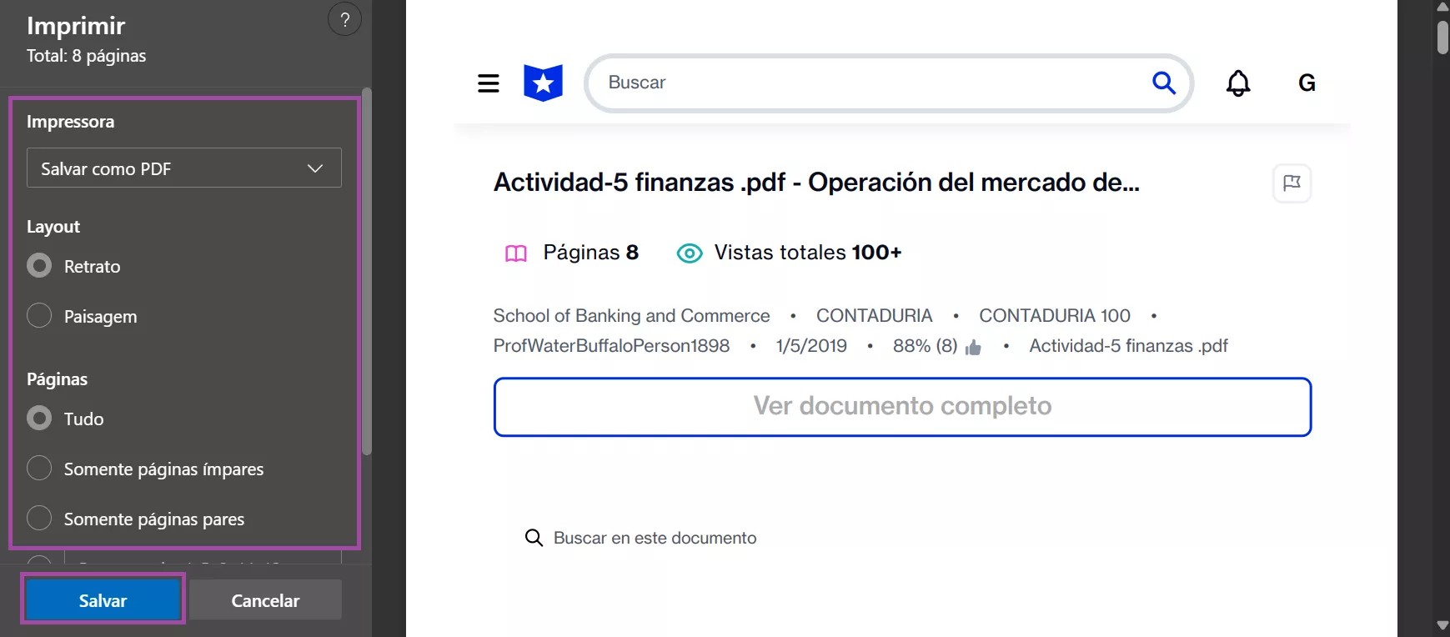Click the flag report icon beside the title
The image size is (1450, 637).
tap(1292, 183)
